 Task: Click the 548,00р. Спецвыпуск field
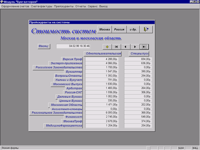[x=138, y=117]
